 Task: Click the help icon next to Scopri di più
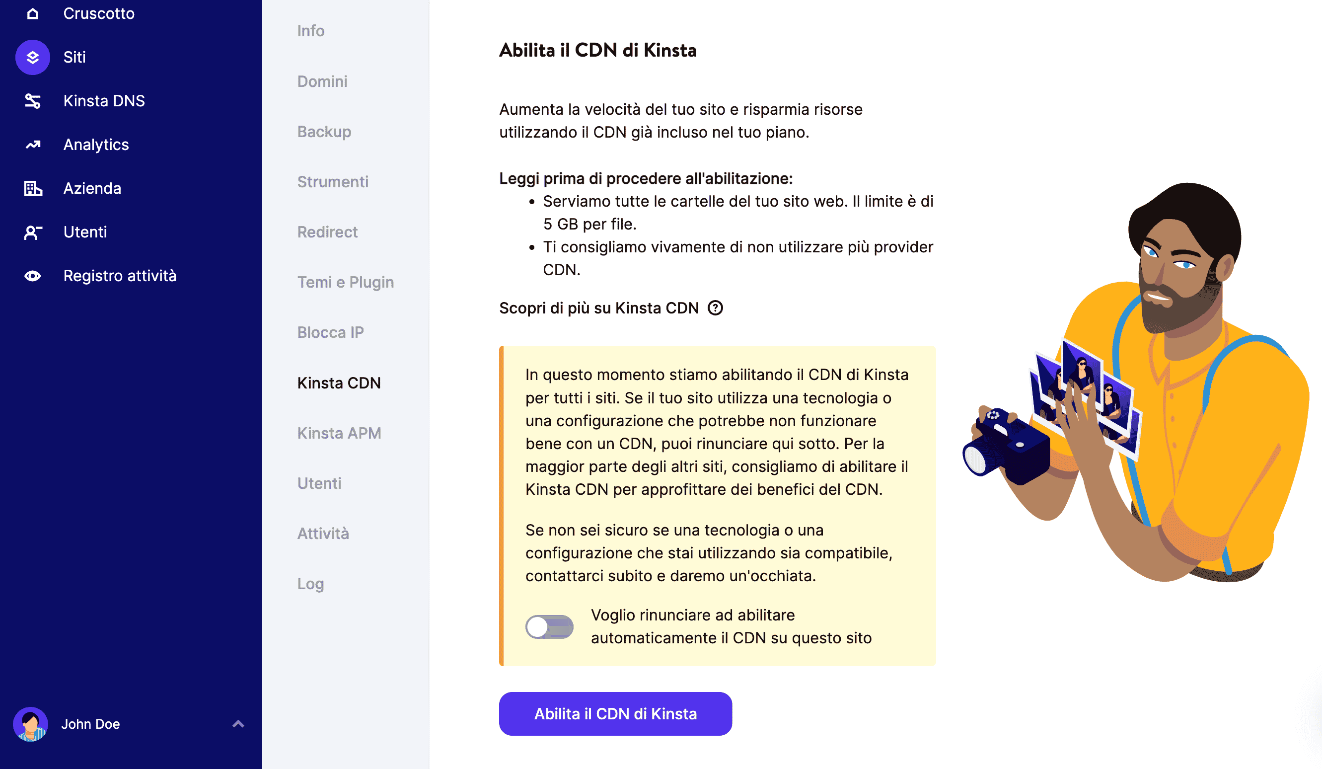click(716, 308)
